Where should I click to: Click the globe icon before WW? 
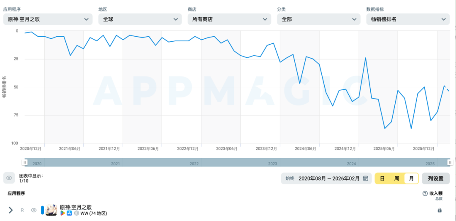(76, 213)
